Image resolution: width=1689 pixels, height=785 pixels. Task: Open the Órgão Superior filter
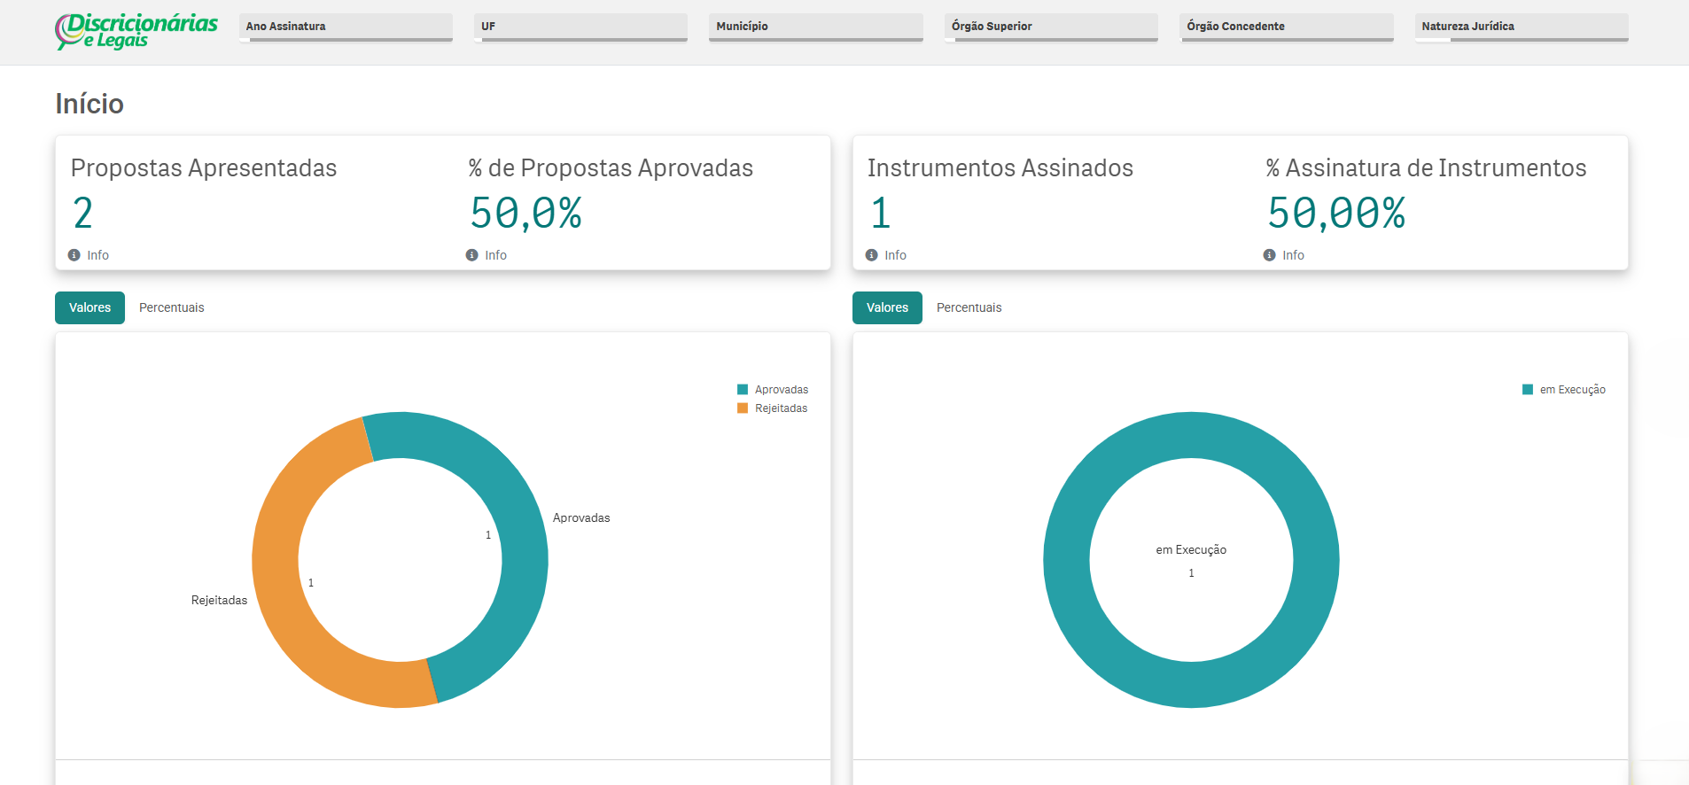(x=1051, y=27)
